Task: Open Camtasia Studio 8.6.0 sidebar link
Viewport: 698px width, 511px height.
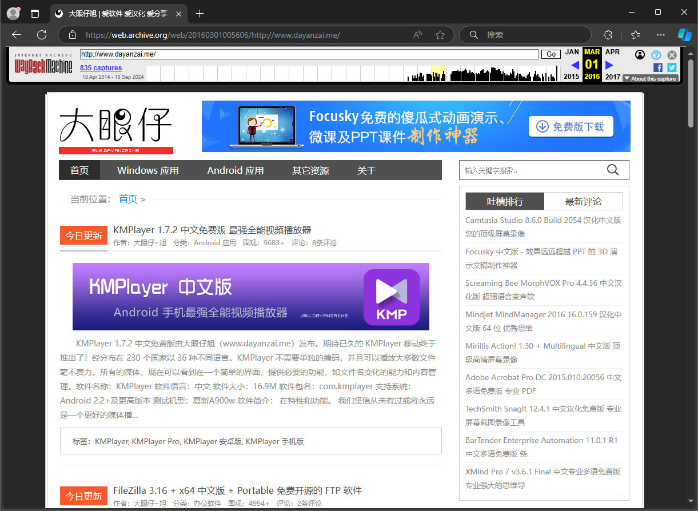Action: [543, 227]
